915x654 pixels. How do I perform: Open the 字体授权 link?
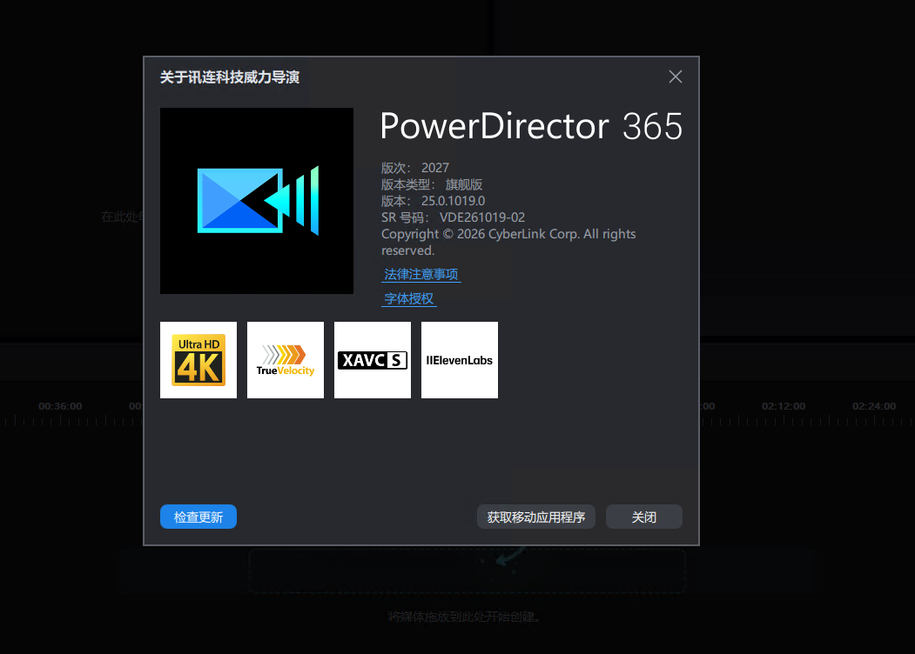click(x=409, y=299)
